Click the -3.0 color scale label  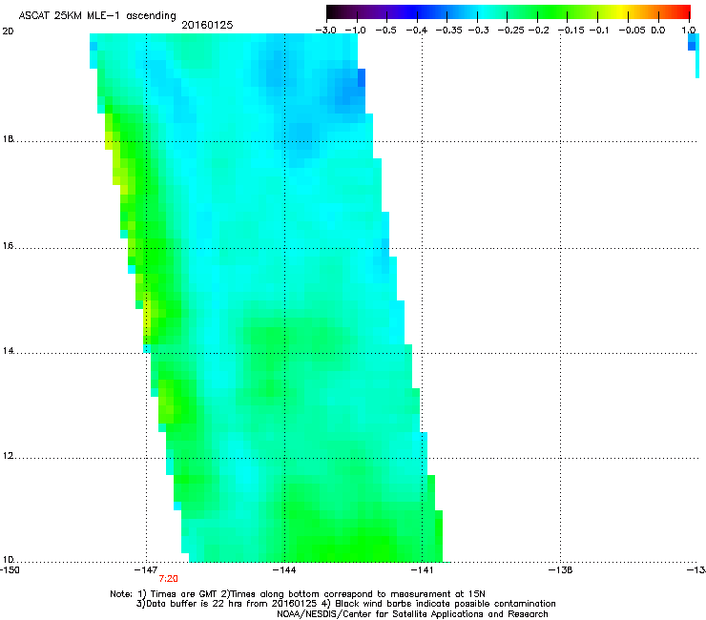[325, 31]
